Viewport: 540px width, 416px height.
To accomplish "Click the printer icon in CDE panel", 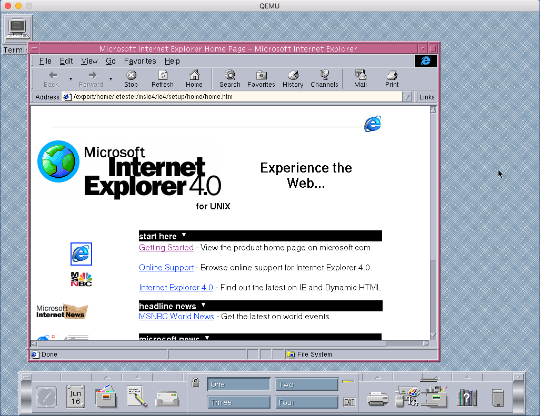I will [x=377, y=399].
